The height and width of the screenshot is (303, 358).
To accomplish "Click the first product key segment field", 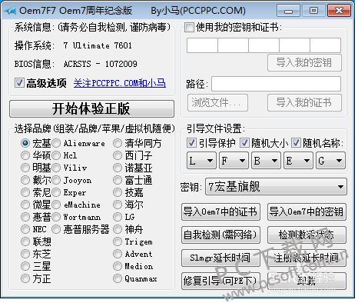I will pyautogui.click(x=202, y=45).
